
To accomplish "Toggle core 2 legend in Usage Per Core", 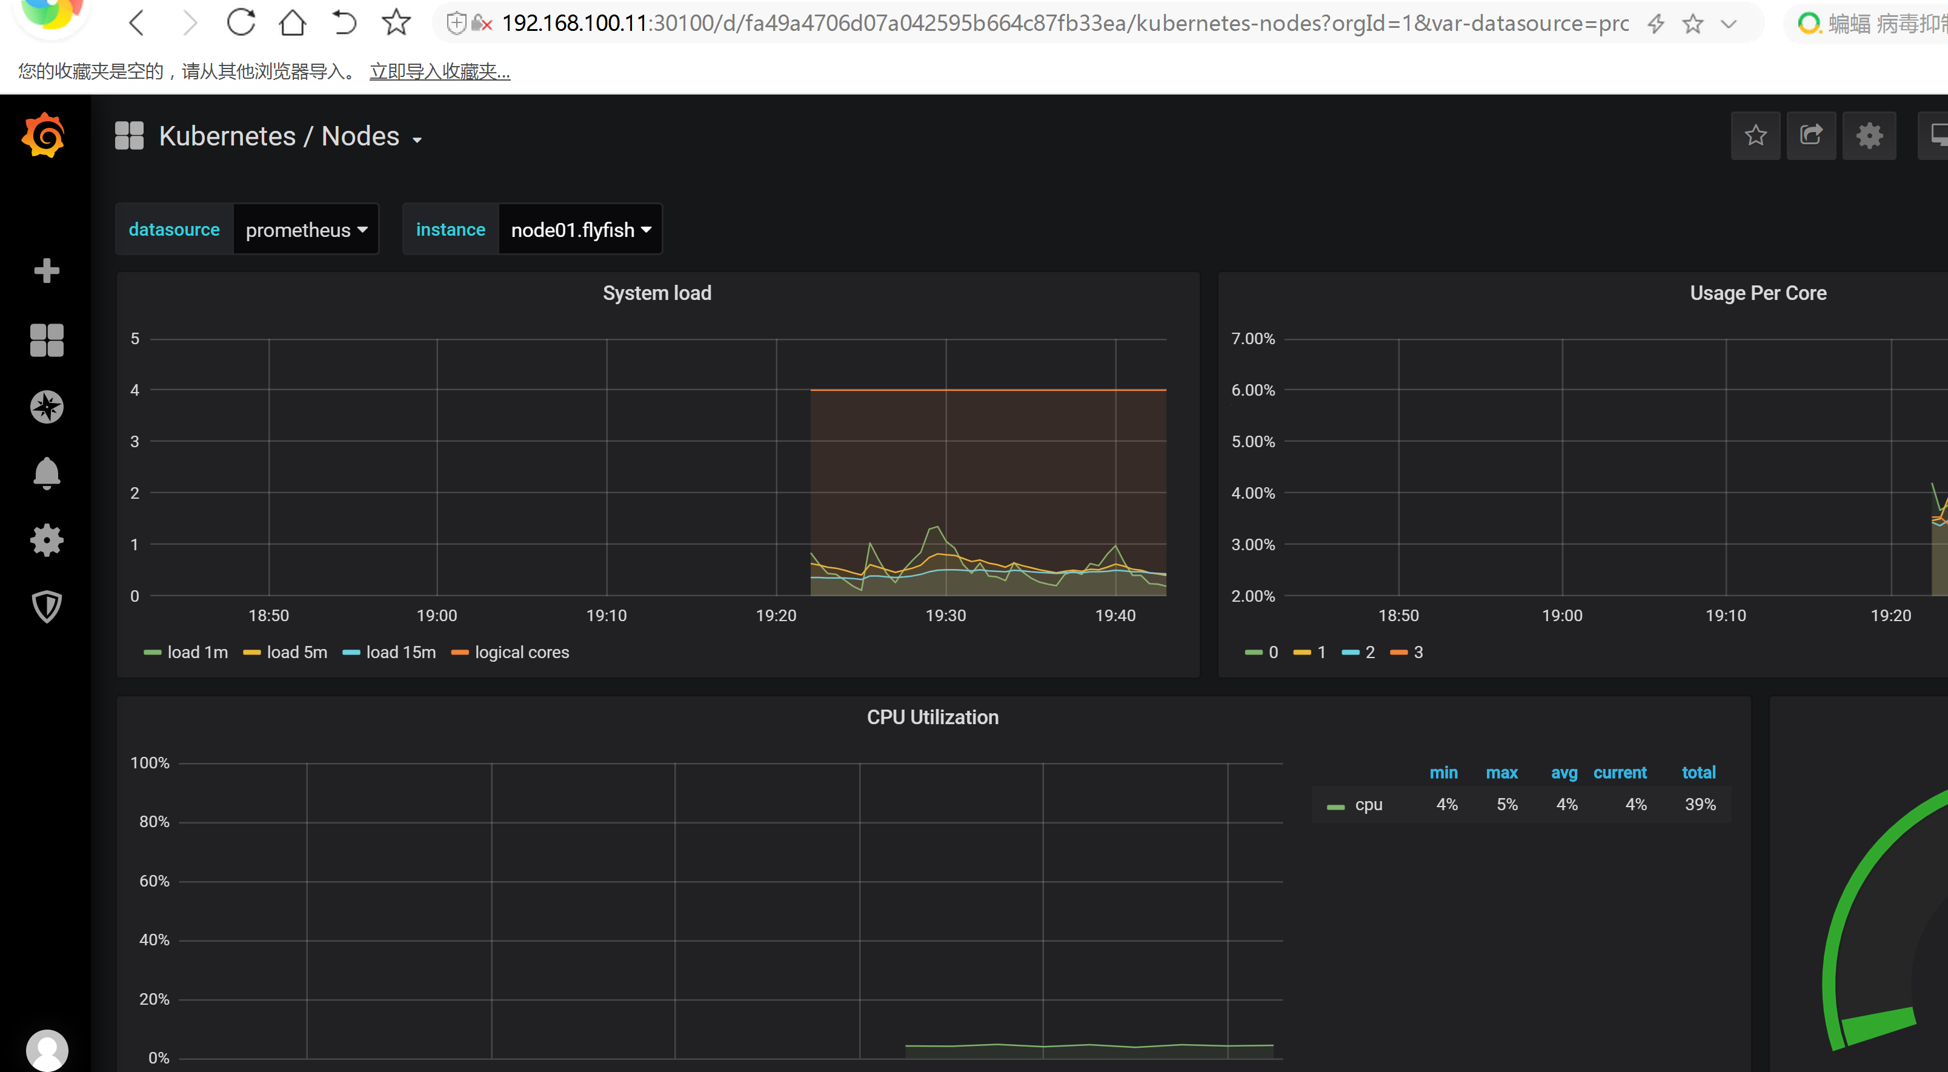I will 1370,652.
